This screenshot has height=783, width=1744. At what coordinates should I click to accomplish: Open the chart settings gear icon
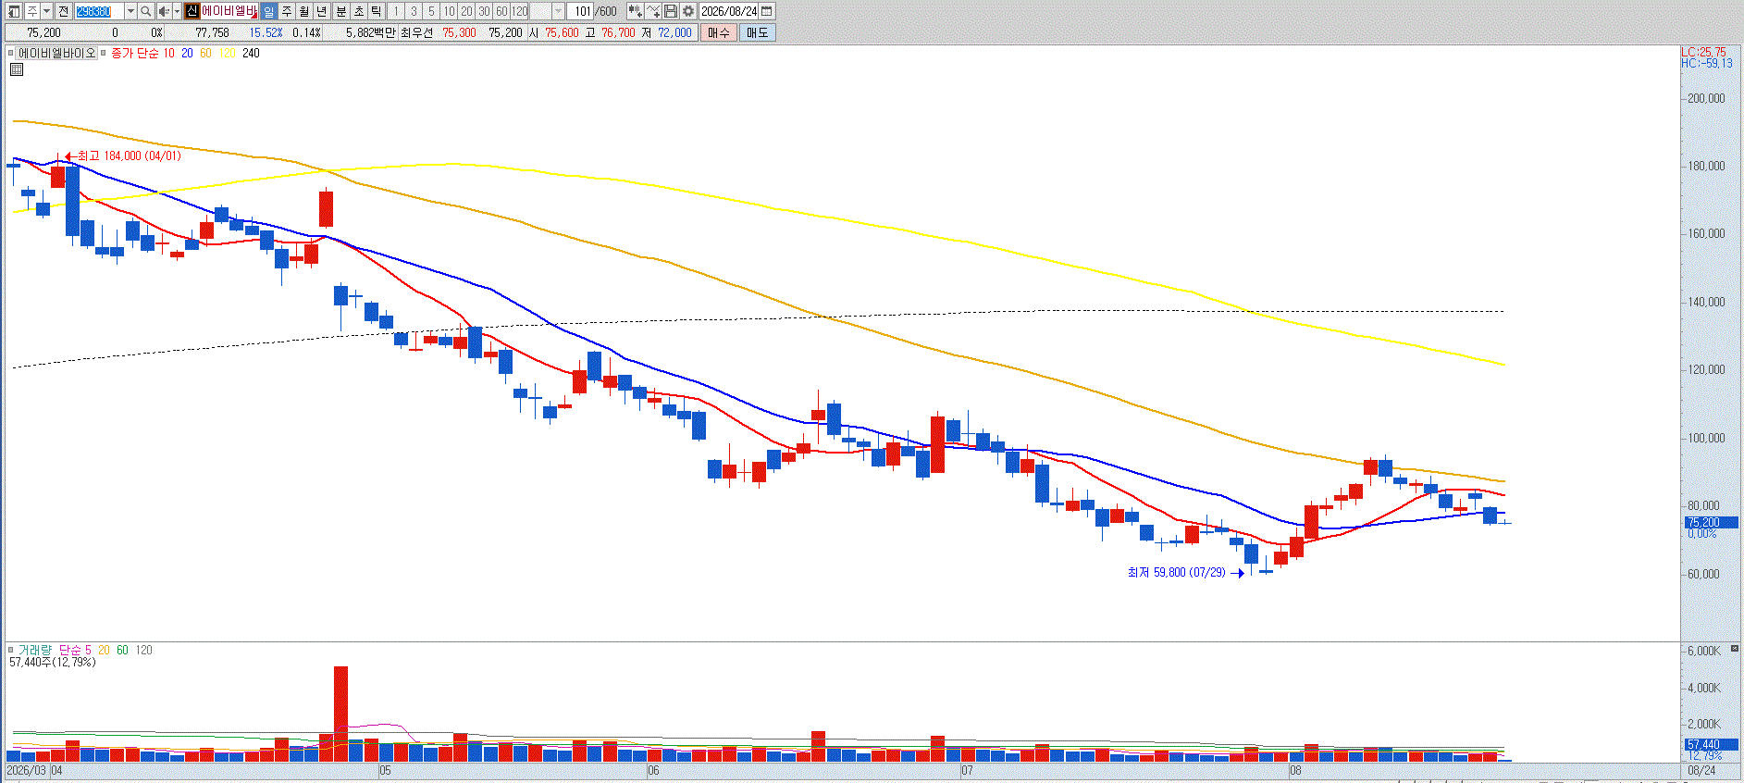point(688,11)
